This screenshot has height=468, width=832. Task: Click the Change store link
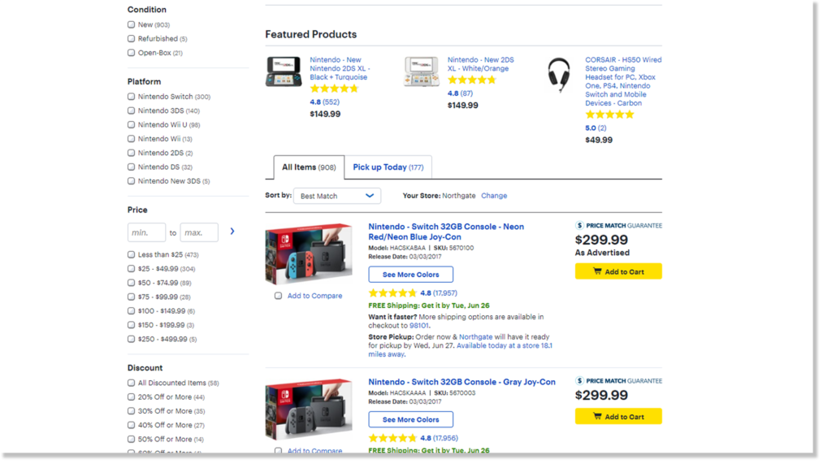pyautogui.click(x=494, y=196)
